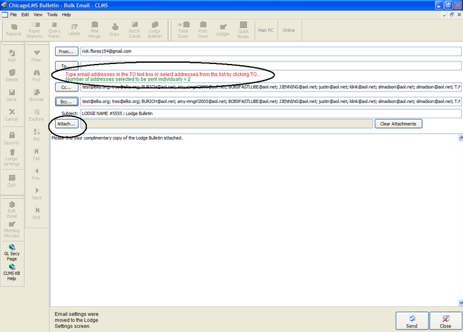Click the From... address button

pos(67,51)
